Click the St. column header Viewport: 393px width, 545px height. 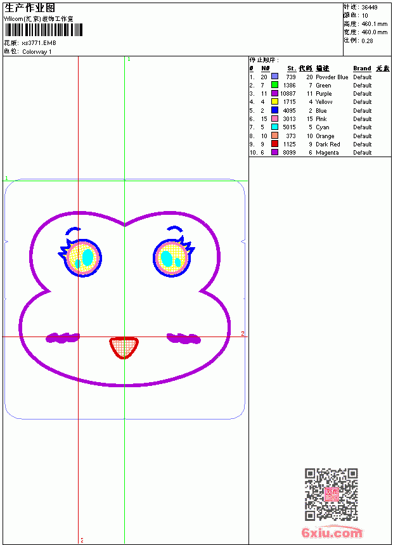292,68
